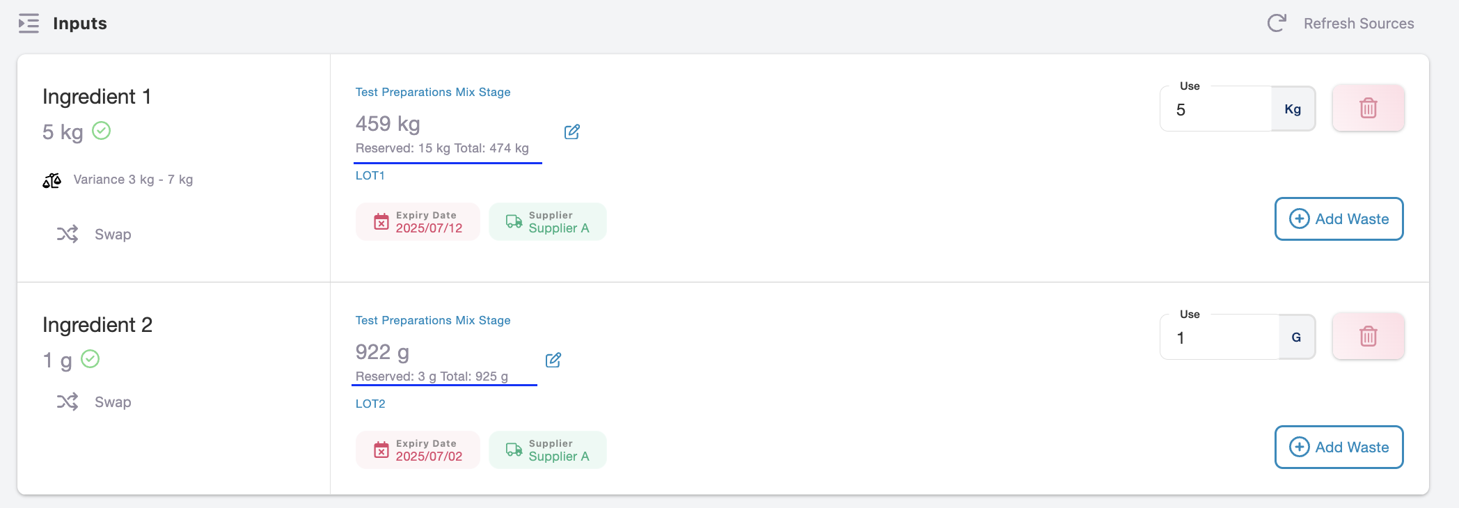Focus the Use quantity field showing 1
Viewport: 1459px width, 508px height.
(x=1219, y=338)
